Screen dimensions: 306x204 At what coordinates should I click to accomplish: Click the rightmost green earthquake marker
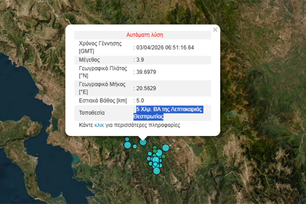click(164, 156)
